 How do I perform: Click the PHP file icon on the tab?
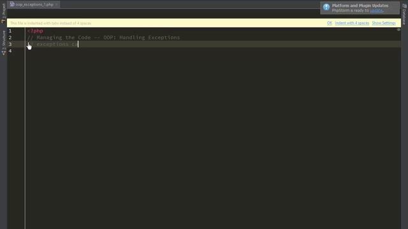pyautogui.click(x=12, y=4)
